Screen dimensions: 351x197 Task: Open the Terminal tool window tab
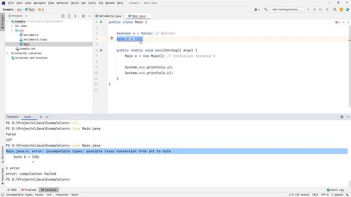(x=49, y=190)
